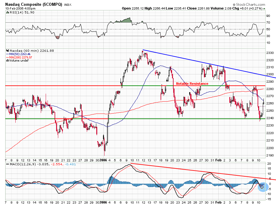Select the black MACD legend line swatch

(8, 164)
